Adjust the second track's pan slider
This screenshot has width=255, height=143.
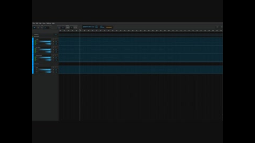pyautogui.click(x=48, y=52)
